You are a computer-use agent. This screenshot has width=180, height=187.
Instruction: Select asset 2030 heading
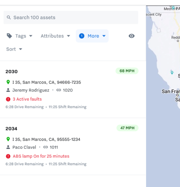pos(12,71)
